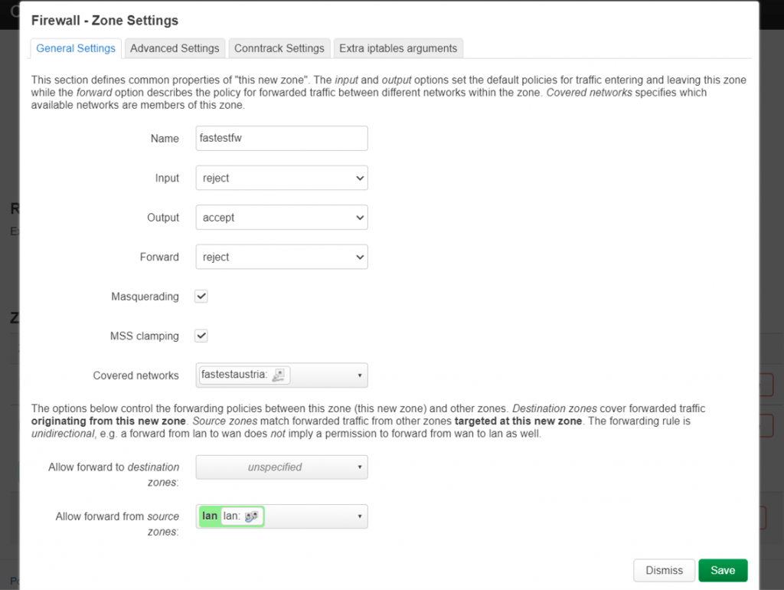Remove the green lan tag from source zones

(209, 516)
